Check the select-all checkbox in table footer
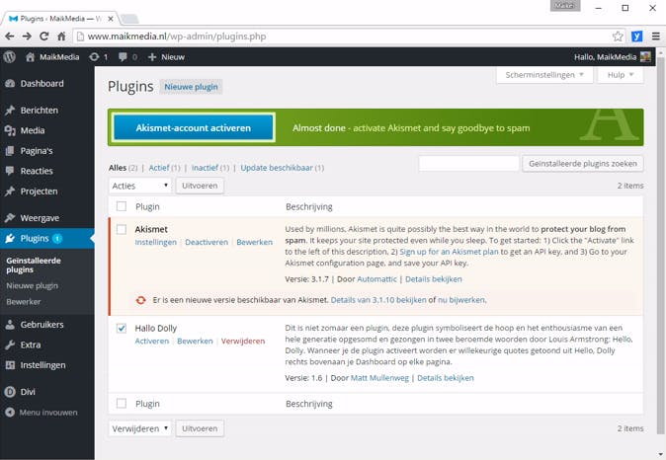The height and width of the screenshot is (460, 666). (x=122, y=403)
